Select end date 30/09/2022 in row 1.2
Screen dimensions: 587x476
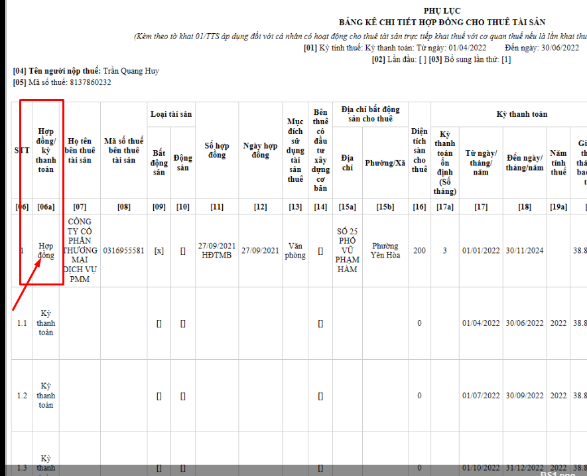pyautogui.click(x=525, y=396)
